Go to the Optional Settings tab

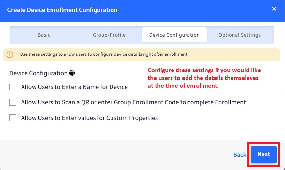240,35
